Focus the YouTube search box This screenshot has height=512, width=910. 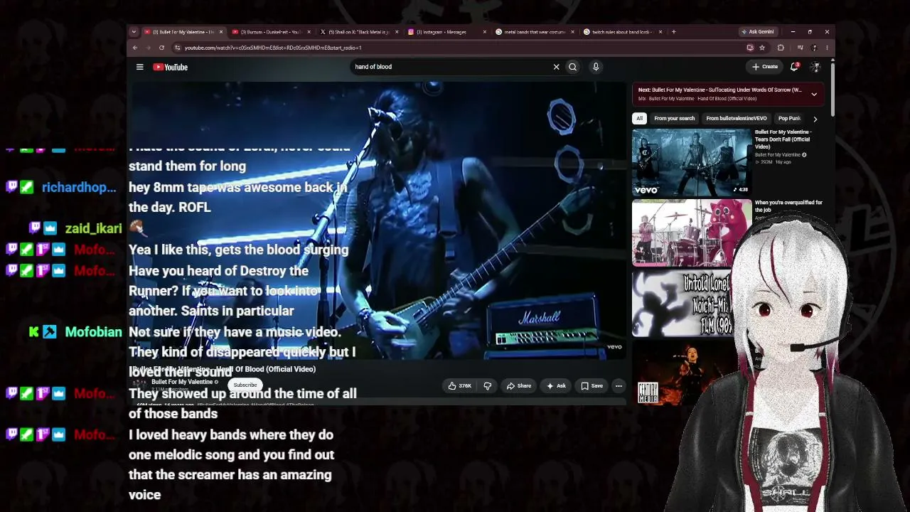449,67
